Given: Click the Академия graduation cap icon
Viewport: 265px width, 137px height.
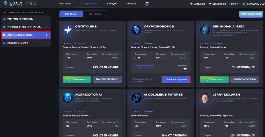Looking at the screenshot, I should 192,4.
